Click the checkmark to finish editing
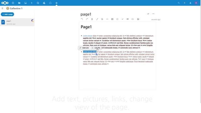The width and height of the screenshot is (201, 113). [148, 14]
